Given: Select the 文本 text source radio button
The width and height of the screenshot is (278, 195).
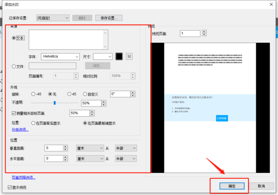Looking at the screenshot, I should point(13,38).
